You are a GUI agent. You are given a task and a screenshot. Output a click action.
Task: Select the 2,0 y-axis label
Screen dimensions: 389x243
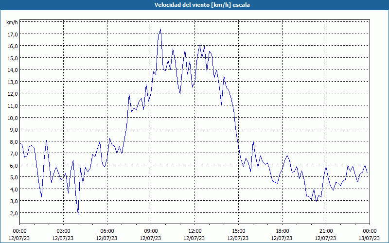click(x=14, y=213)
